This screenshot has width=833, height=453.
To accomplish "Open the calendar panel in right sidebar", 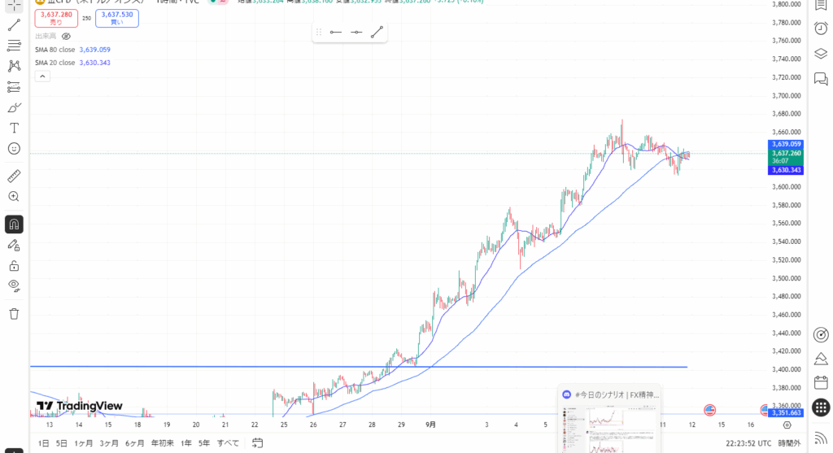I will (821, 382).
